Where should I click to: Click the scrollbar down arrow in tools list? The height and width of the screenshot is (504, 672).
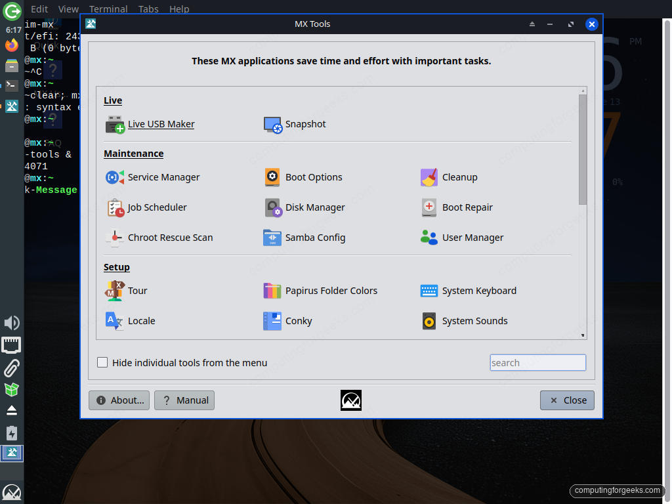pyautogui.click(x=583, y=335)
